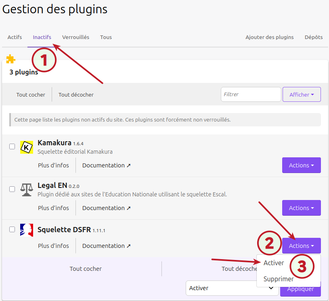Open Documentation link for Kamakura
The width and height of the screenshot is (329, 301).
click(107, 165)
